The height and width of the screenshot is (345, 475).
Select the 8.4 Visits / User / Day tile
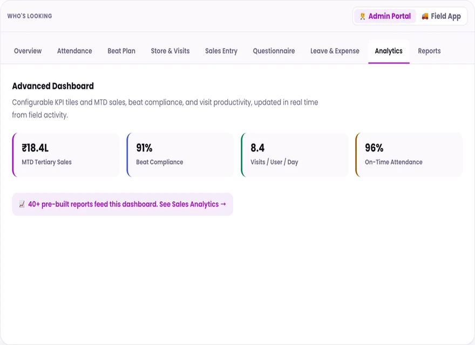(295, 155)
